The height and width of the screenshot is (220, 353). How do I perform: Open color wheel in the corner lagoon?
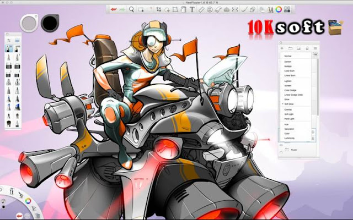pyautogui.click(x=28, y=201)
